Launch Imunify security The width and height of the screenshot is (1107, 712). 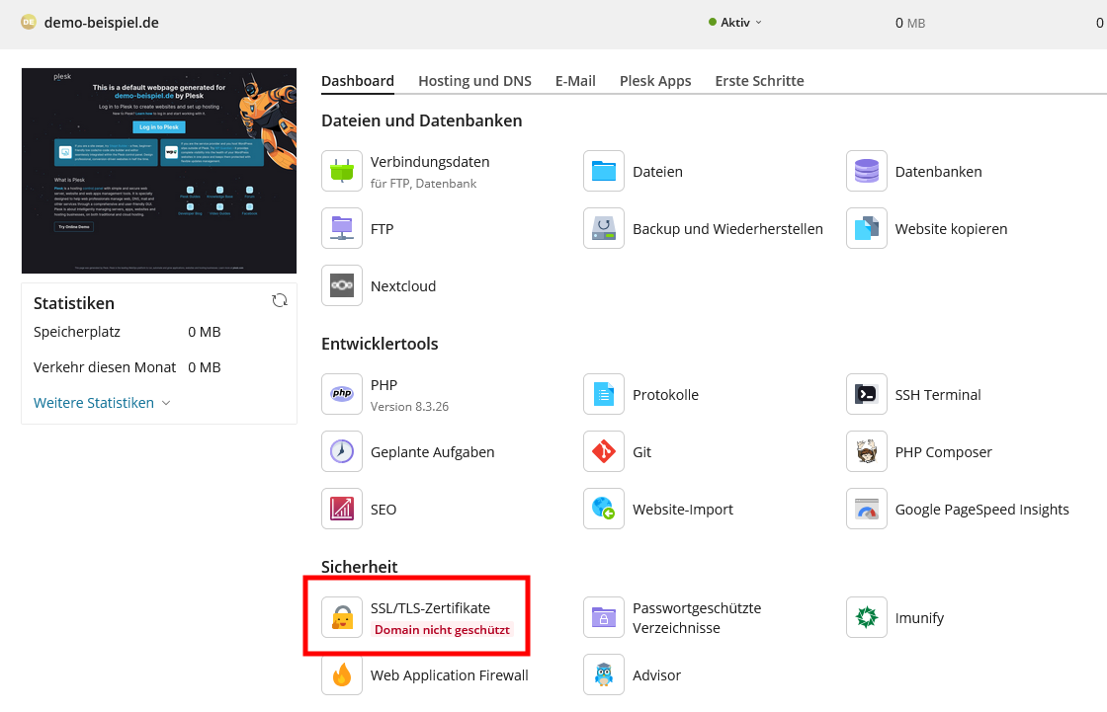(866, 616)
